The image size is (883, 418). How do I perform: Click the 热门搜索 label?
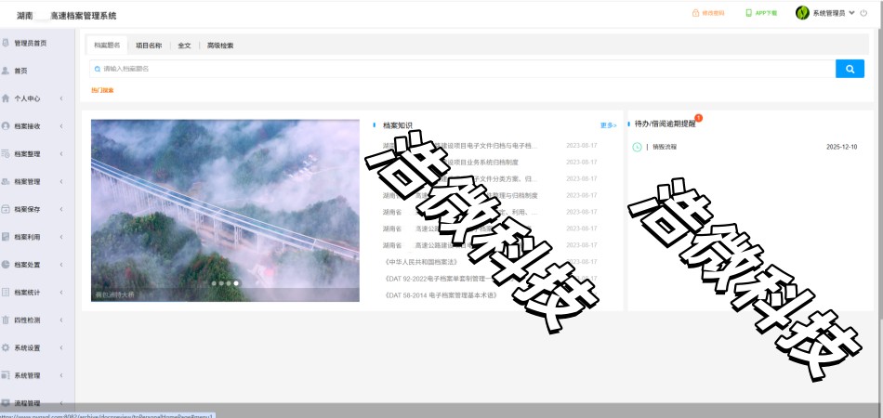point(102,90)
